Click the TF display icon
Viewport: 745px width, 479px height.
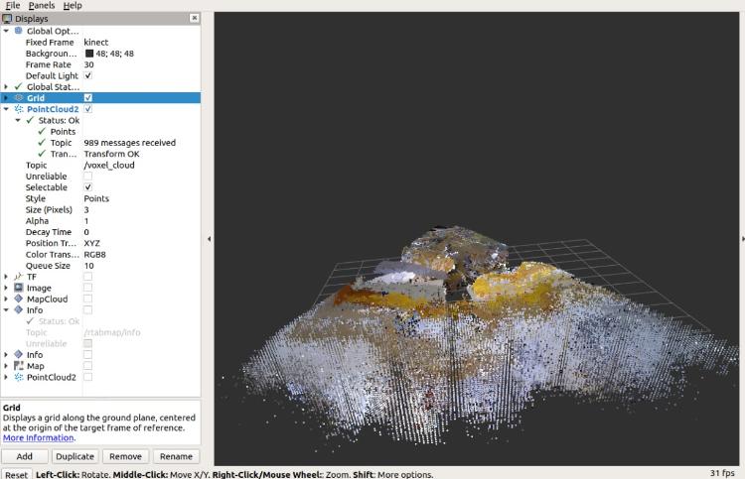[19, 277]
